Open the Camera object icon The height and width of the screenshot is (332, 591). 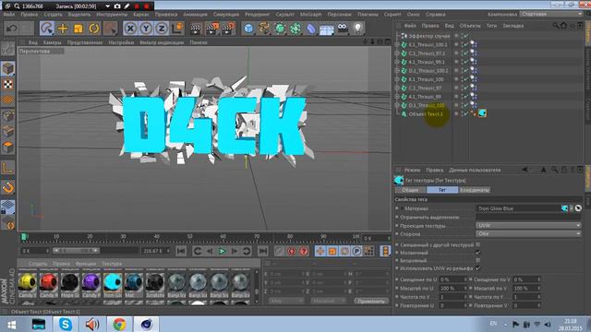coord(343,29)
